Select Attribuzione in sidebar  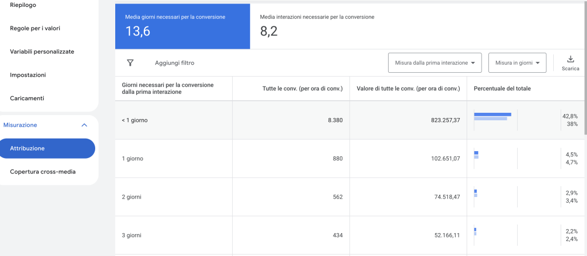[47, 148]
